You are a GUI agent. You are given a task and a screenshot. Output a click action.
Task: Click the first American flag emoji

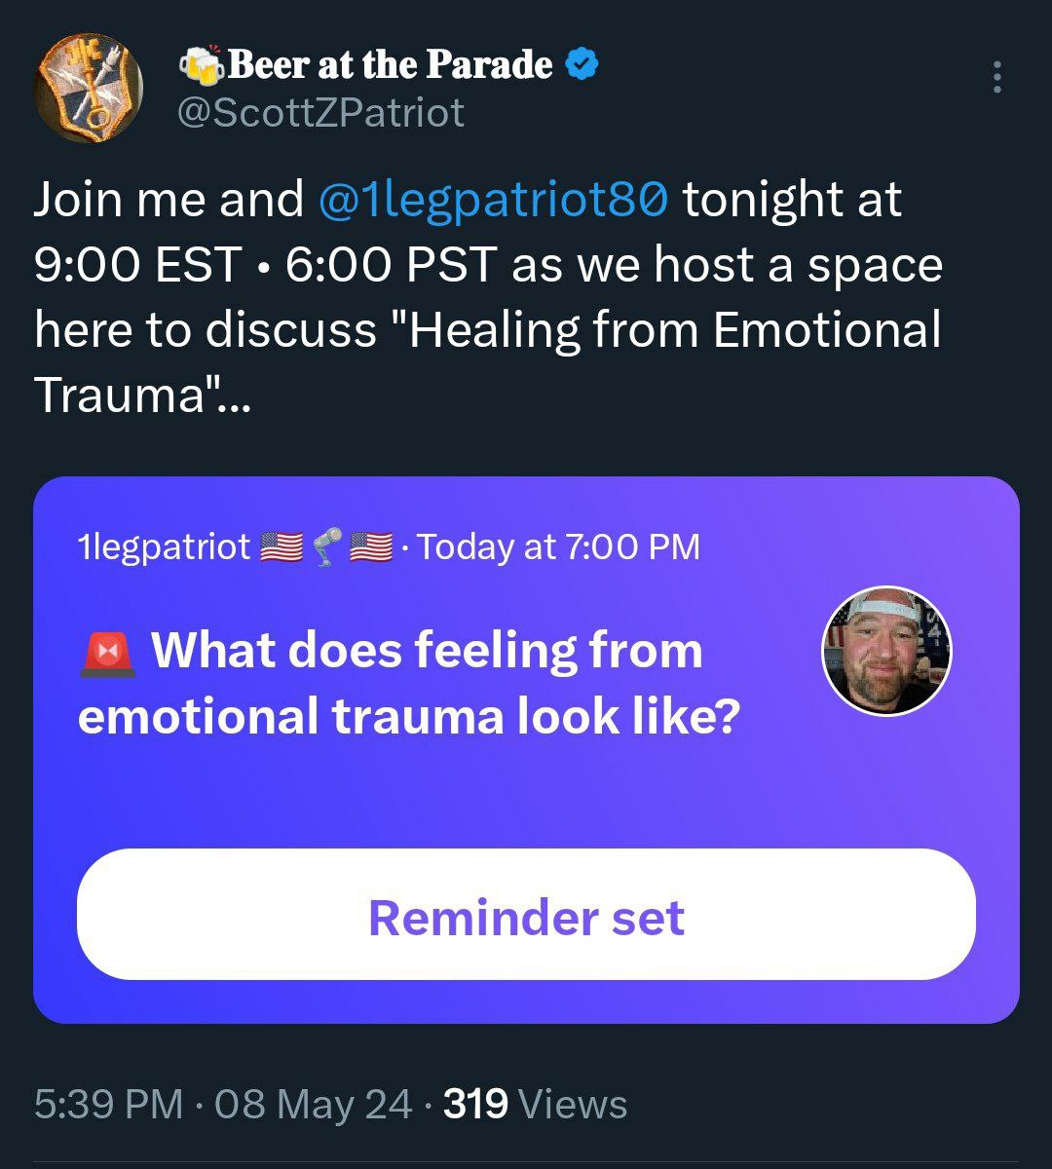pos(282,547)
